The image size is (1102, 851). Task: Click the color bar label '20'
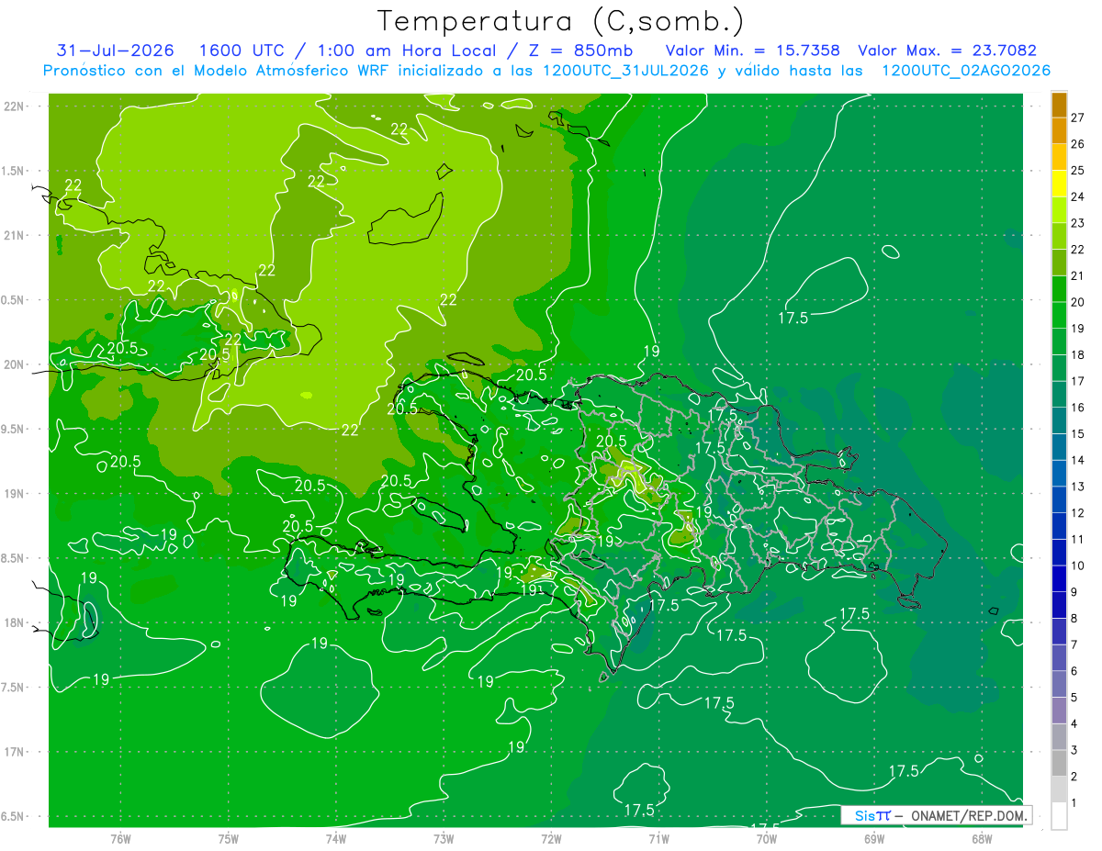coord(1078,302)
